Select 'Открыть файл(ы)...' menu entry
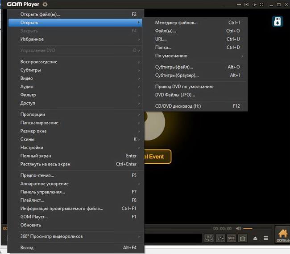 pyautogui.click(x=75, y=14)
